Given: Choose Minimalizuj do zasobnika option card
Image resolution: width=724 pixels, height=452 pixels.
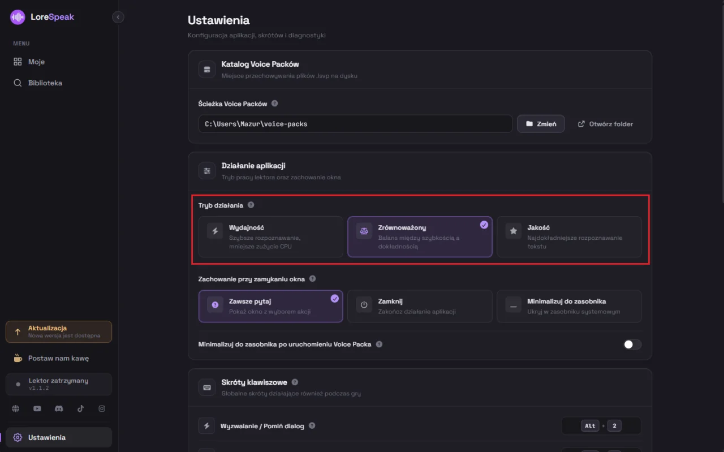Looking at the screenshot, I should [569, 306].
